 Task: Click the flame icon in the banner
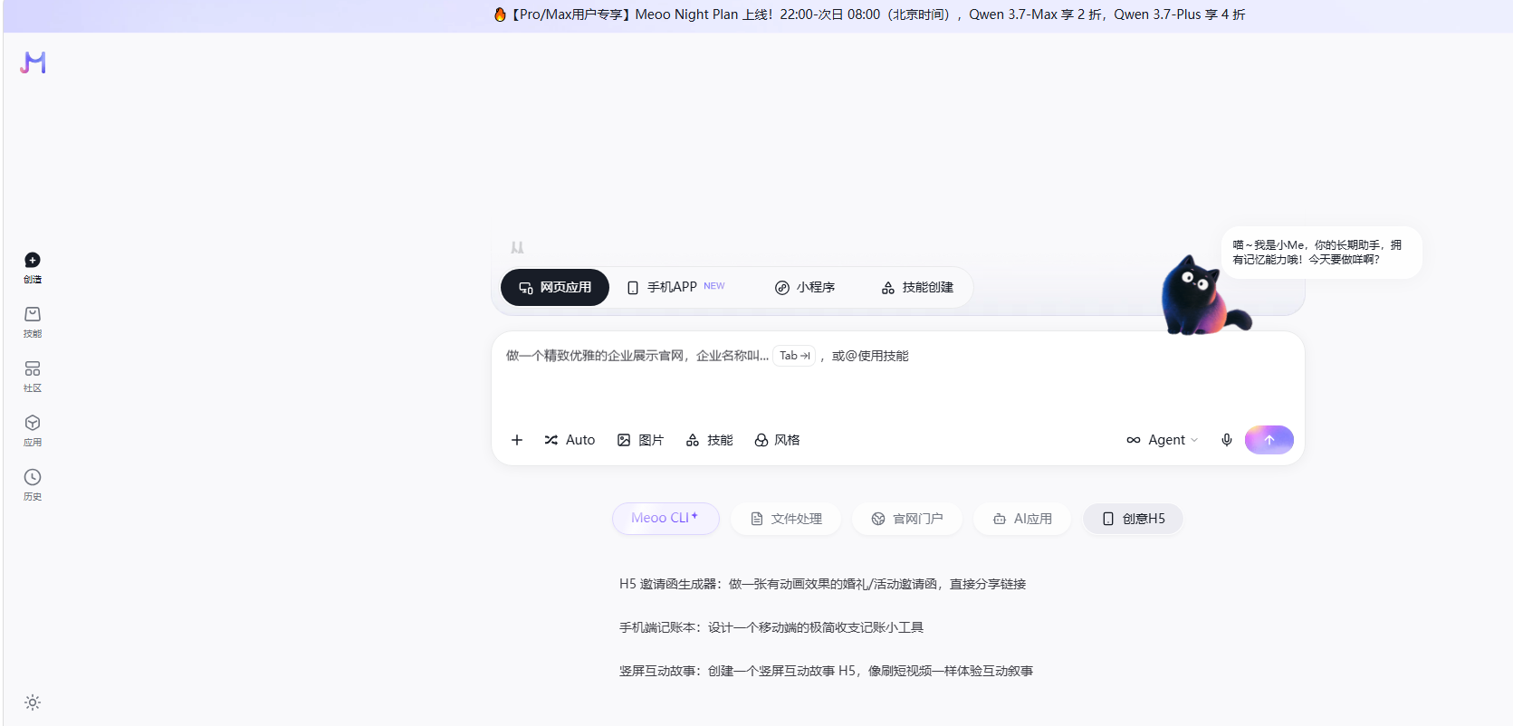coord(500,14)
